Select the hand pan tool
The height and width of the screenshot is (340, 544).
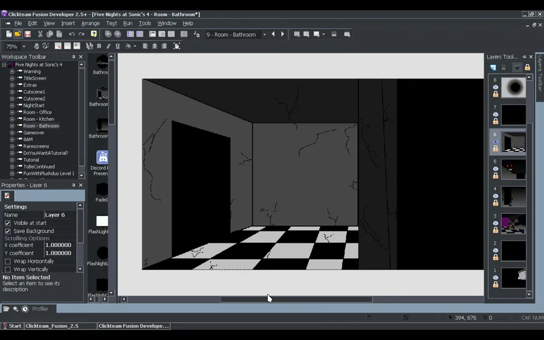point(36,46)
